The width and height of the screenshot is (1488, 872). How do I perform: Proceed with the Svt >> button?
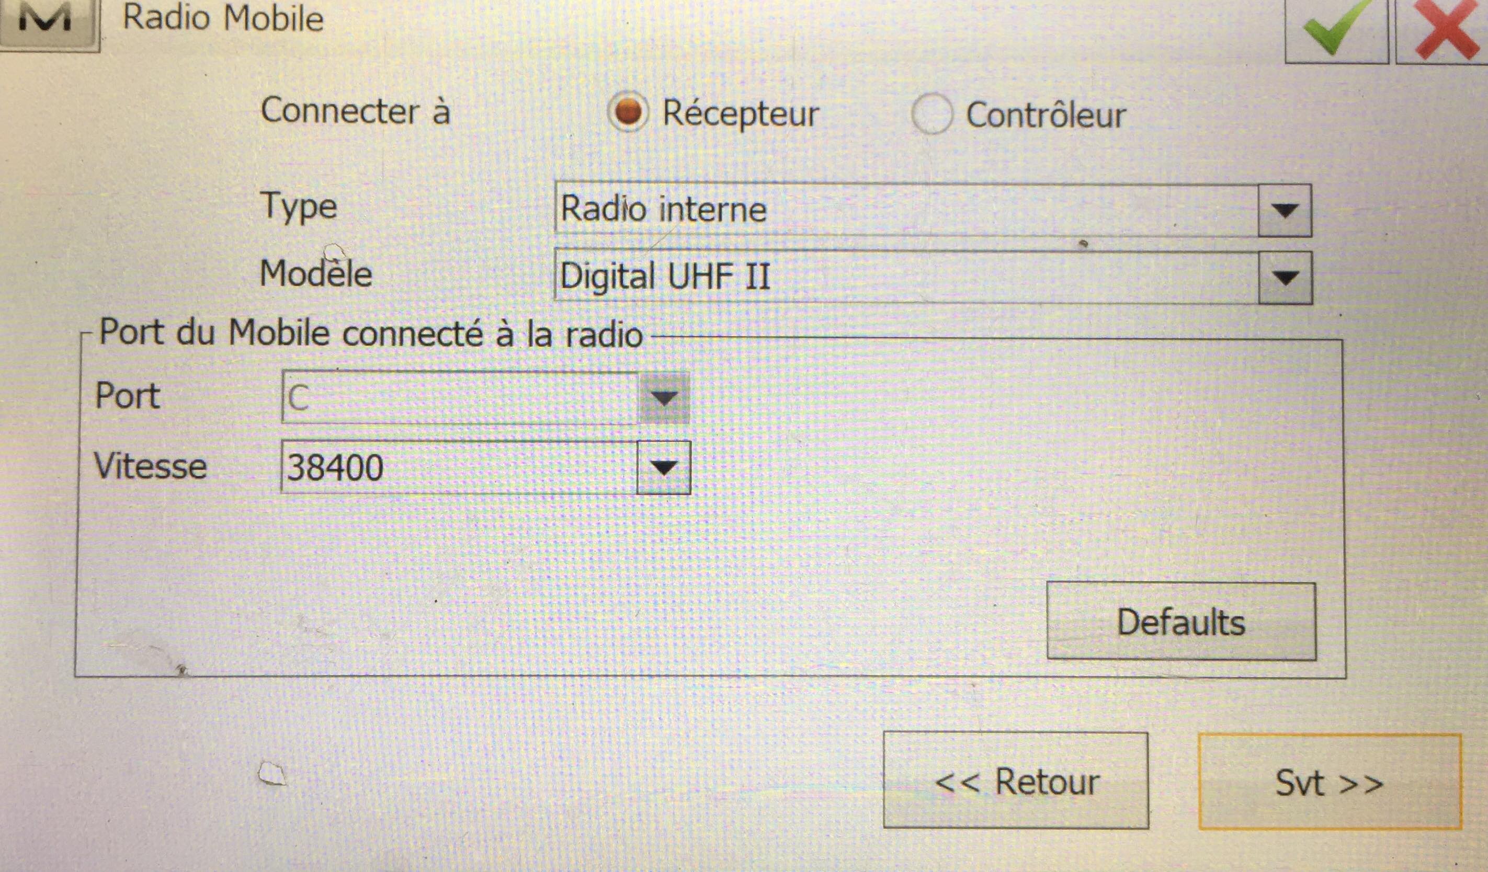(1330, 782)
